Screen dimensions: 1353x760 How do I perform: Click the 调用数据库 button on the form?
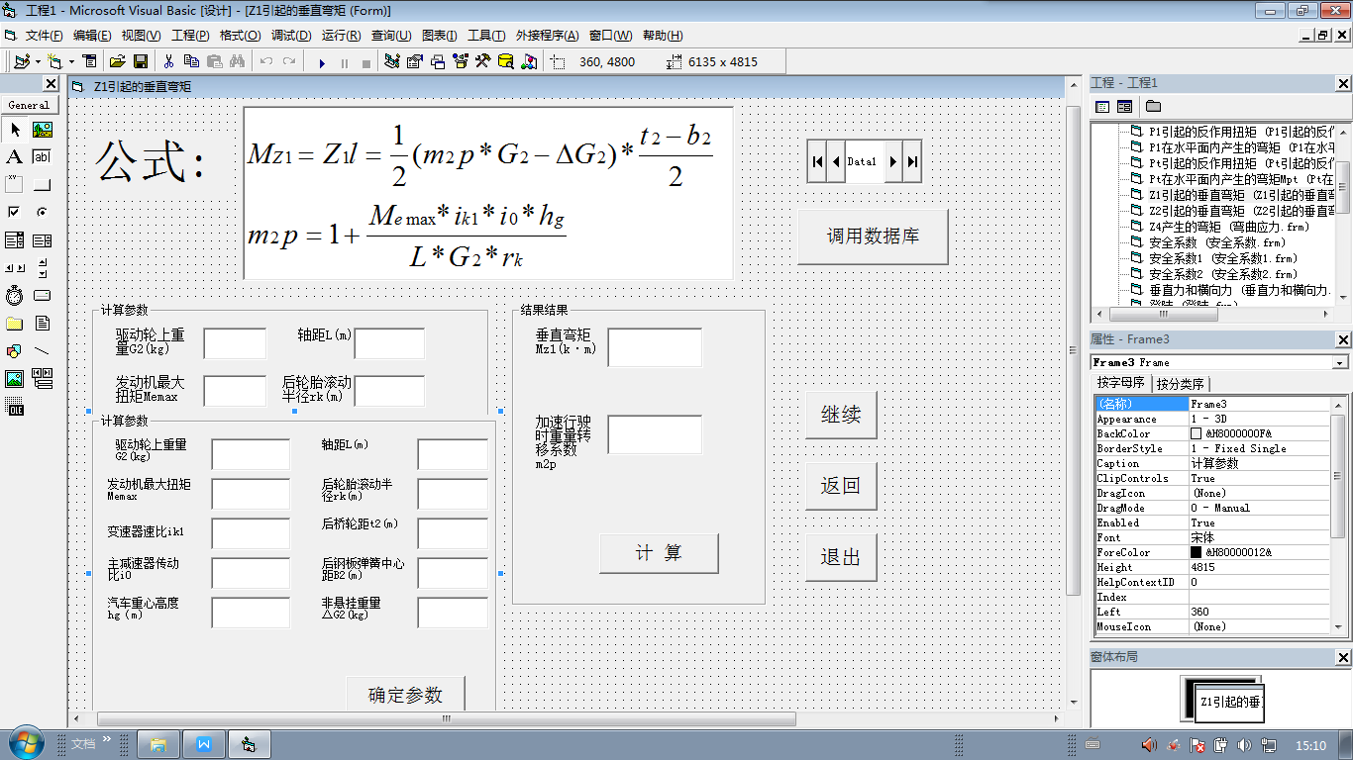[873, 237]
